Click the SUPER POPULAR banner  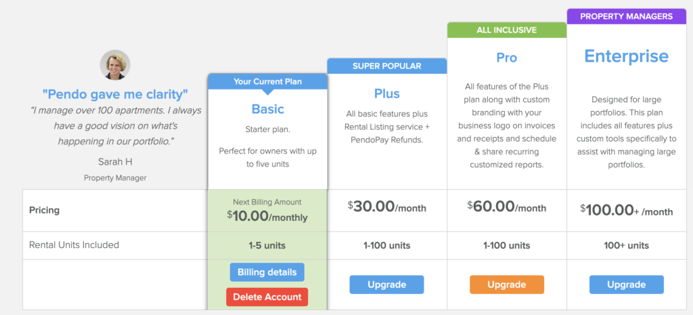click(386, 66)
